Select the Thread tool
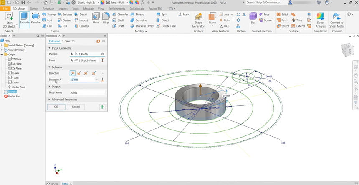359x185 pixels. [x=137, y=15]
